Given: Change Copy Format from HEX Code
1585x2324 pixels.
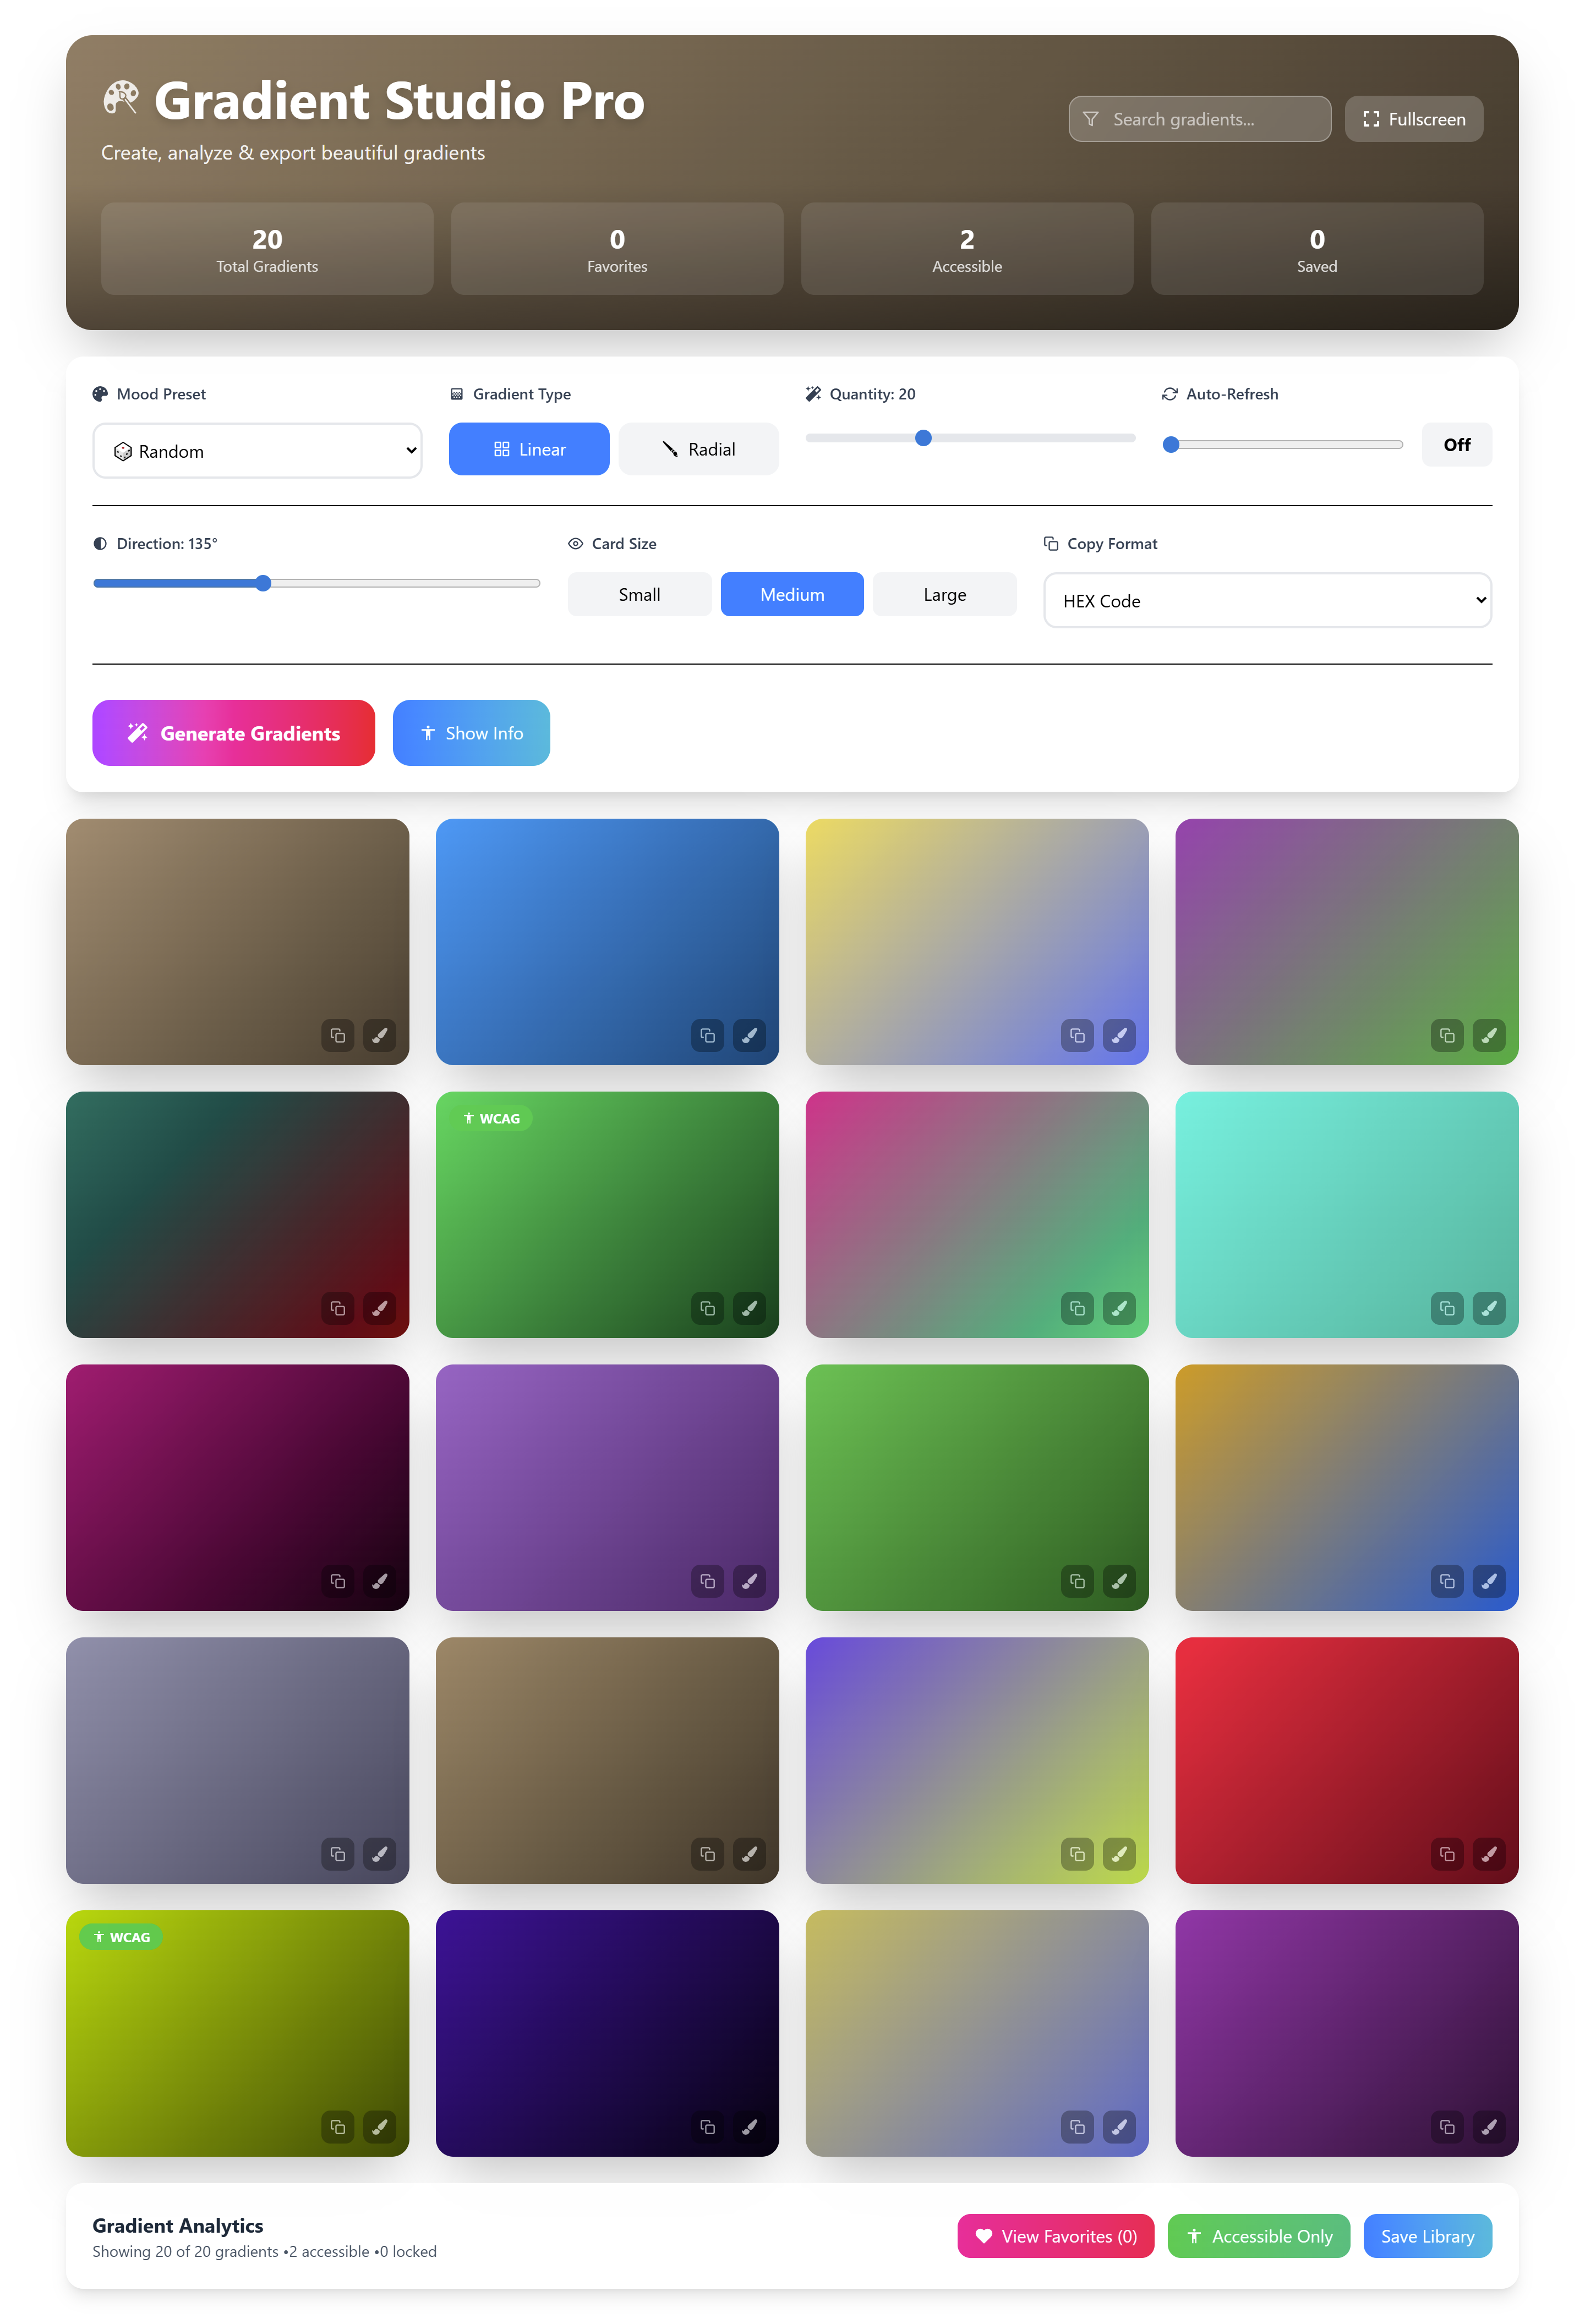Looking at the screenshot, I should coord(1266,600).
